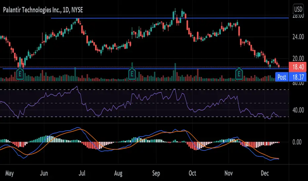Click the Dec label on time axis
This screenshot has width=308, height=181.
click(265, 173)
